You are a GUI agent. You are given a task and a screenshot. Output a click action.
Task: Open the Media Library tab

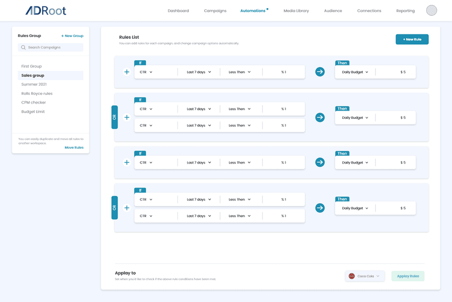click(296, 11)
